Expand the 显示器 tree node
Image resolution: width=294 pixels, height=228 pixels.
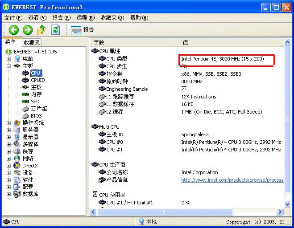(x=8, y=137)
